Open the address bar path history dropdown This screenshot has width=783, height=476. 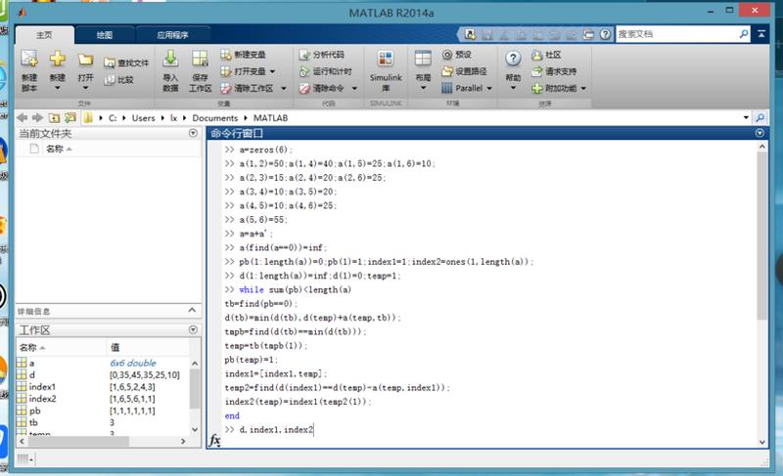click(x=746, y=117)
